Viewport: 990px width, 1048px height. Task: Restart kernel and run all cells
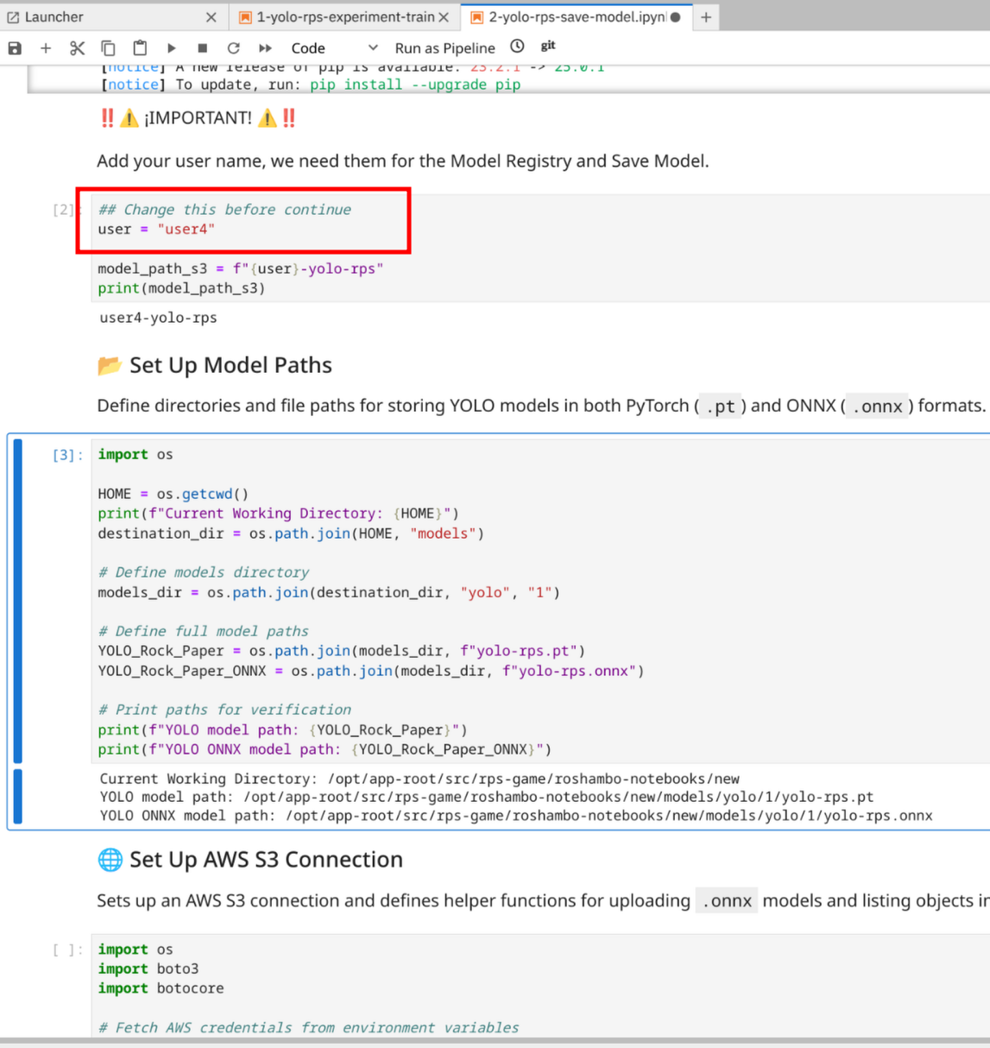tap(265, 48)
